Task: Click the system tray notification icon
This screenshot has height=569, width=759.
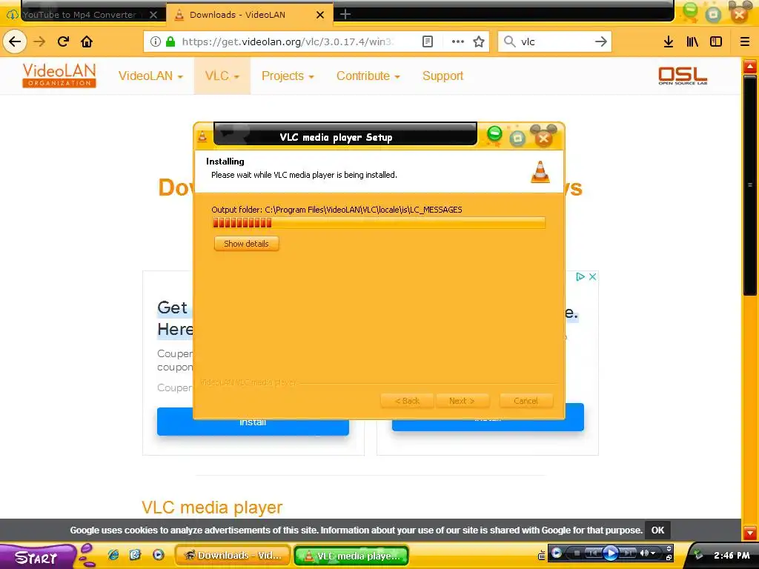Action: 697,555
